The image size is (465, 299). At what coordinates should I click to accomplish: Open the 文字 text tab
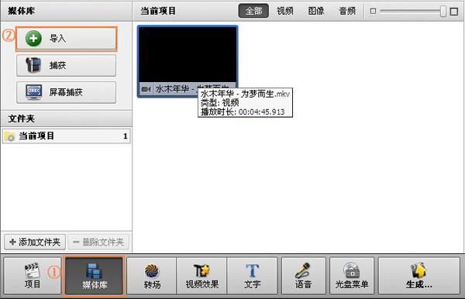(x=253, y=276)
